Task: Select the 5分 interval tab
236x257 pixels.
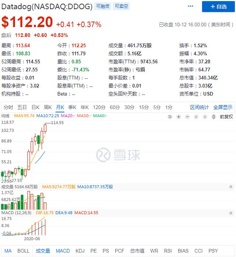Action: pos(157,107)
